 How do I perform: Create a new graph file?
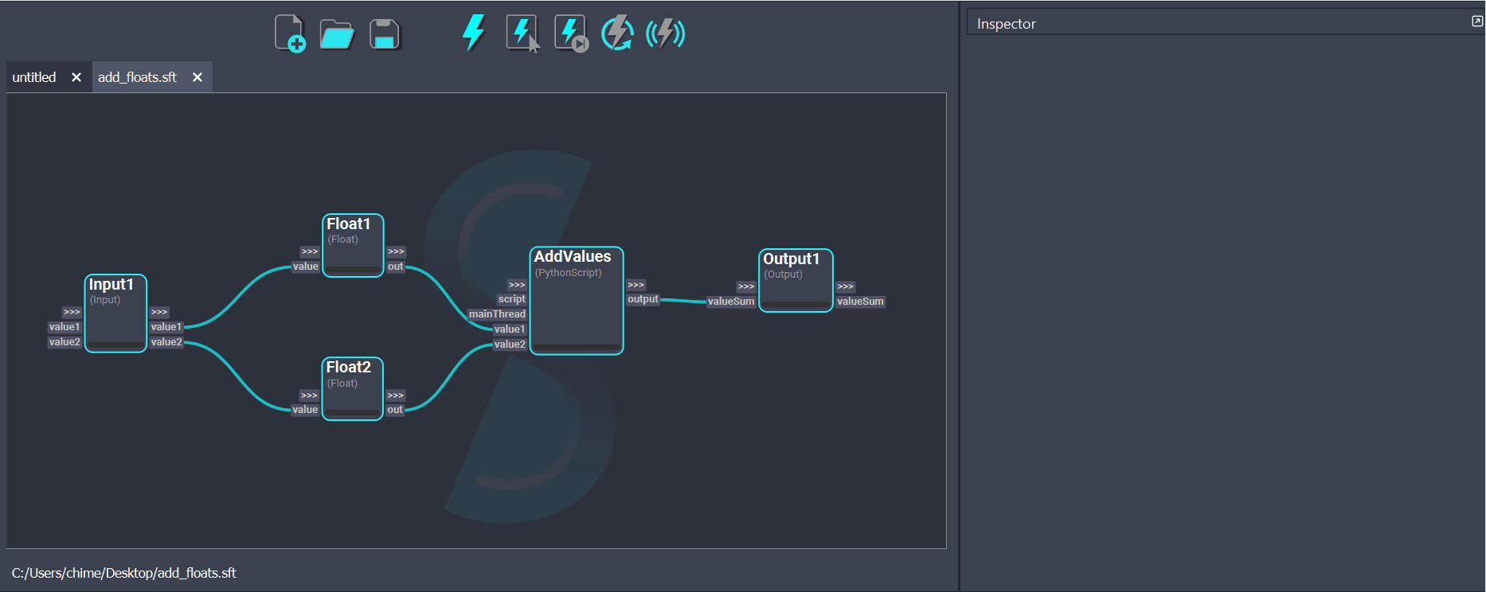[290, 33]
